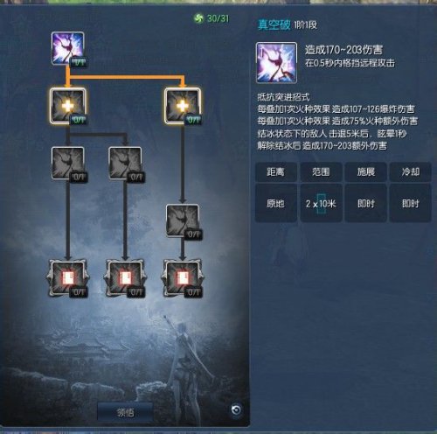
Task: Choose the bottom-right scroll-locked skill node
Action: (183, 278)
